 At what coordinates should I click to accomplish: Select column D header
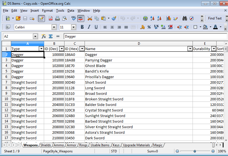click(139, 44)
